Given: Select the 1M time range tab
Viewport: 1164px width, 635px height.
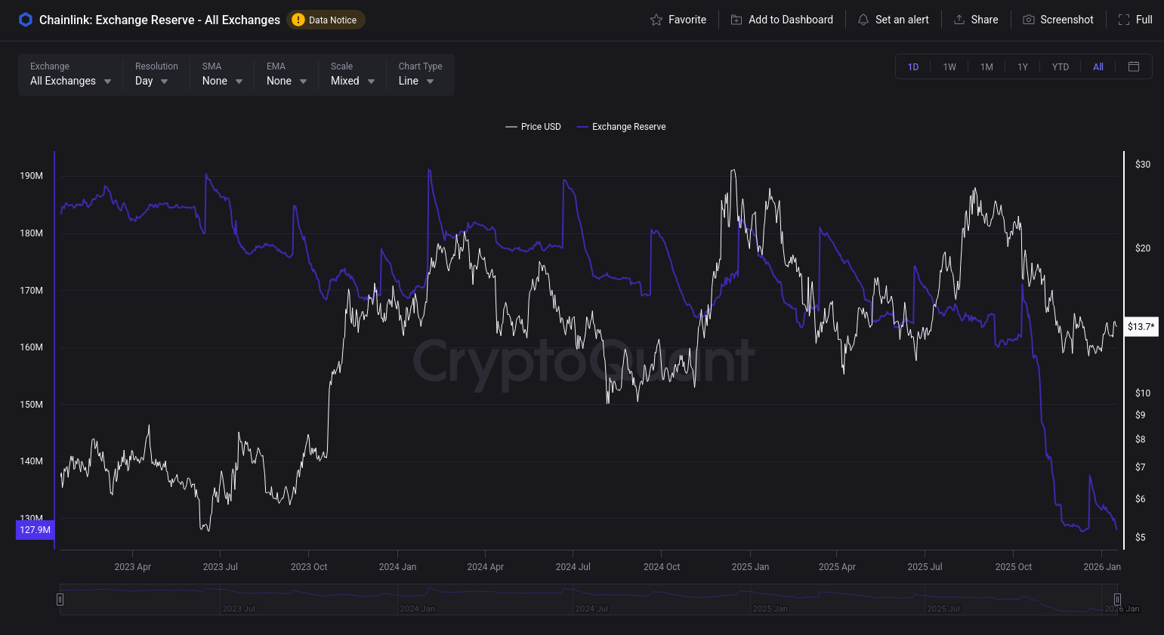Looking at the screenshot, I should pos(986,67).
